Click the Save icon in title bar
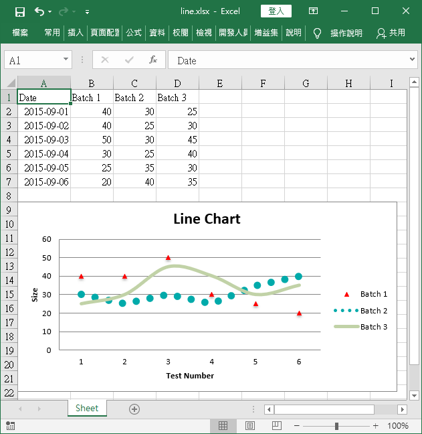The height and width of the screenshot is (434, 422). coord(20,12)
